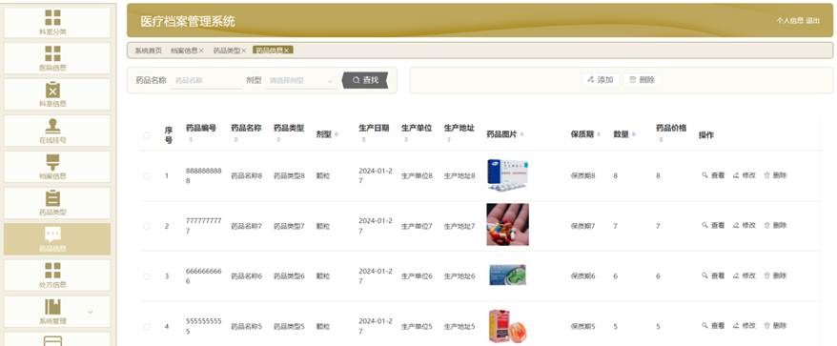The width and height of the screenshot is (837, 346).
Task: Sort by 药品类型 column arrows
Action: click(x=278, y=140)
